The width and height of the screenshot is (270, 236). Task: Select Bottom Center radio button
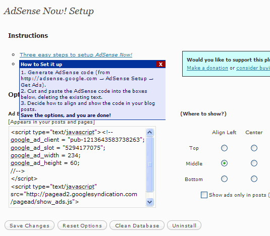point(254,179)
